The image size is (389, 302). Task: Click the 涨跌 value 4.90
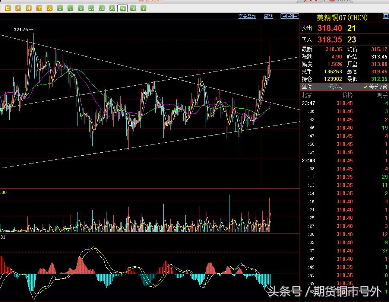pos(337,57)
